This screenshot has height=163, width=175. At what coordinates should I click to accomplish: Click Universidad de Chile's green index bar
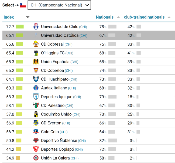[20, 27]
